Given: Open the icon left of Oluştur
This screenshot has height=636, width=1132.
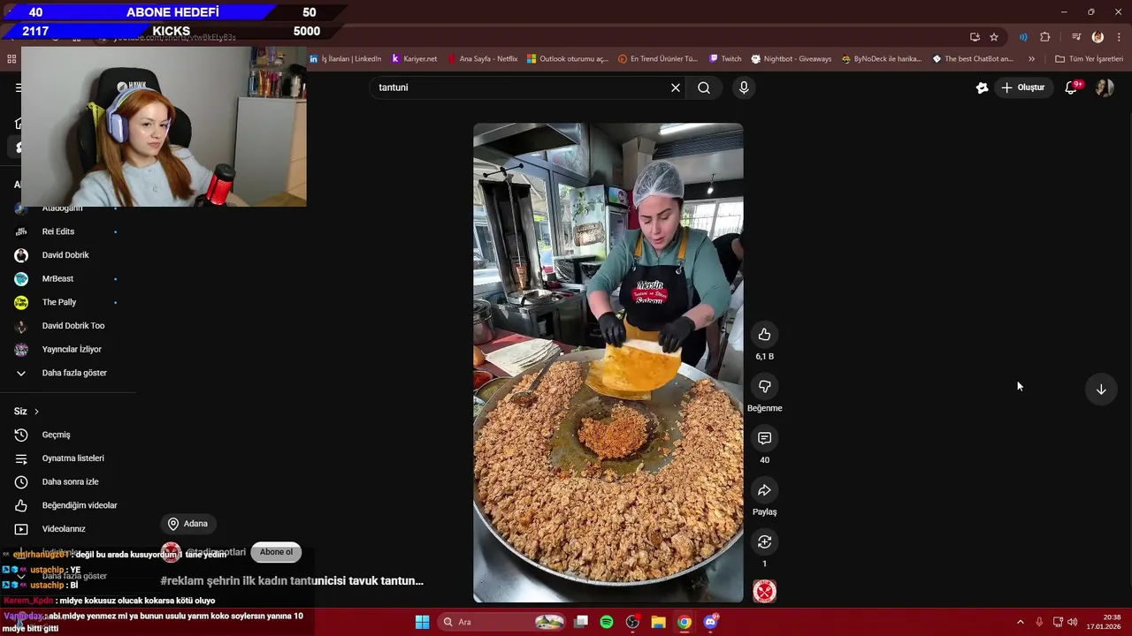Looking at the screenshot, I should pyautogui.click(x=982, y=87).
